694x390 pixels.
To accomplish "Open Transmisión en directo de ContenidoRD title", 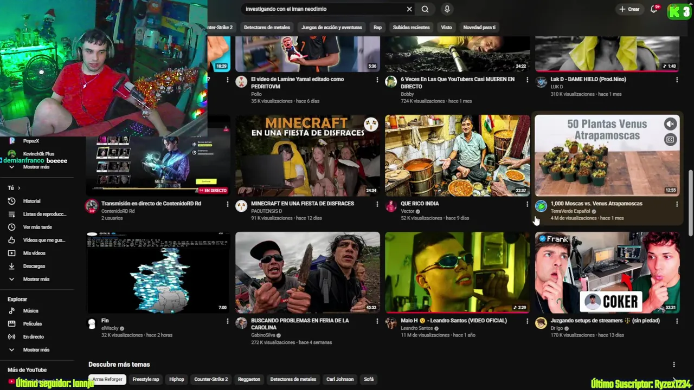I will [151, 204].
